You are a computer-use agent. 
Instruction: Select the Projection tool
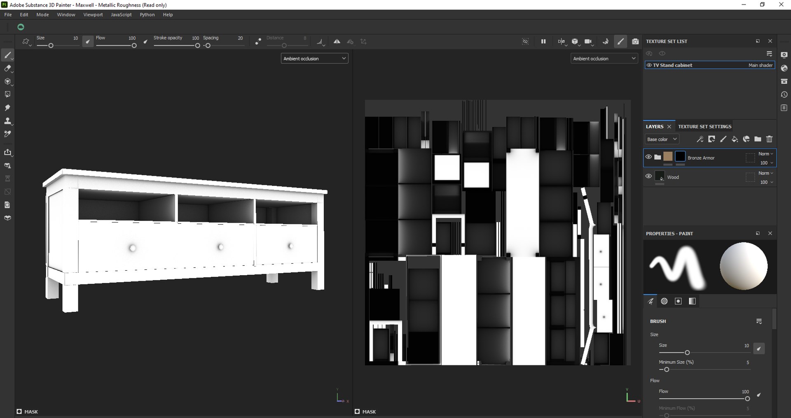(x=7, y=81)
